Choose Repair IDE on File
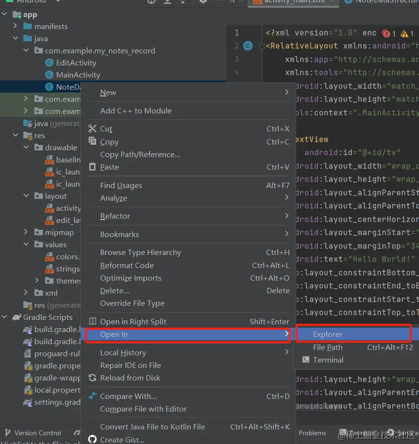The height and width of the screenshot is (444, 419). click(188, 365)
